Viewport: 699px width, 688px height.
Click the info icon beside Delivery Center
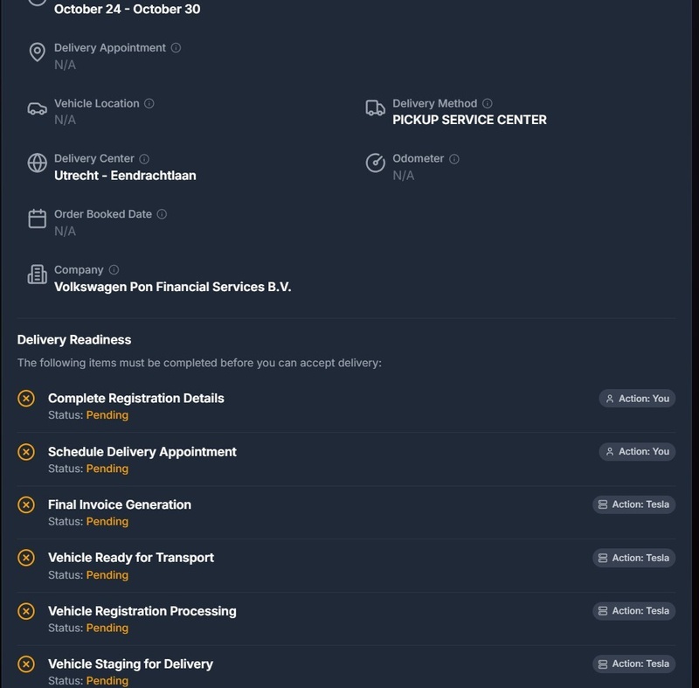pos(144,159)
